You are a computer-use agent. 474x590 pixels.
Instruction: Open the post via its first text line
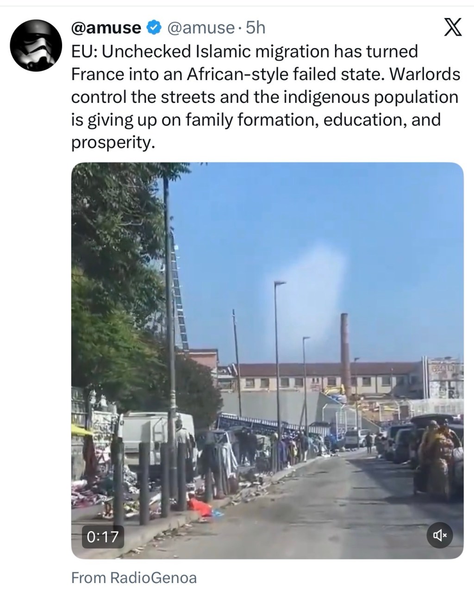pyautogui.click(x=244, y=51)
